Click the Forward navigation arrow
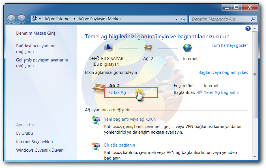266x168 pixels. point(22,19)
